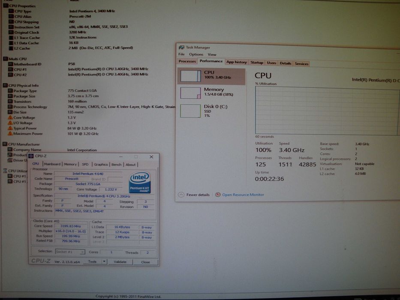Click the Resource Monitor gauge icon
The width and height of the screenshot is (400, 300).
(x=218, y=195)
